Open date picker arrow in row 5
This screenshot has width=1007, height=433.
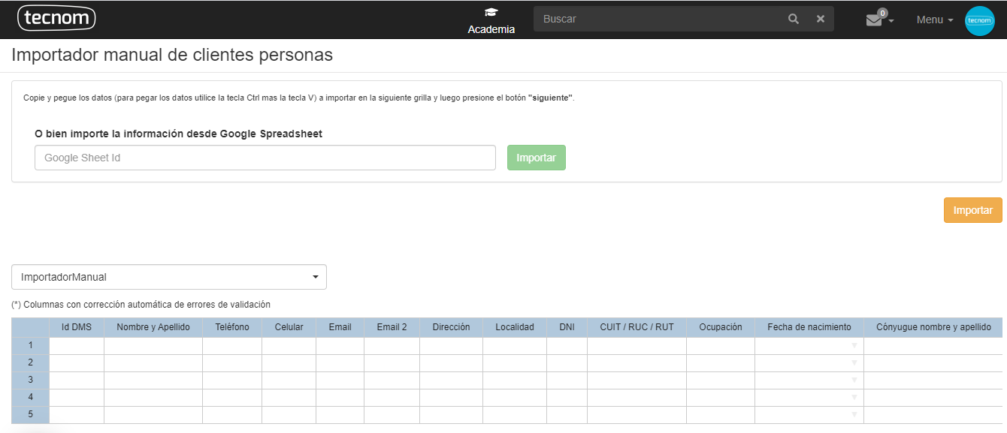pyautogui.click(x=854, y=415)
